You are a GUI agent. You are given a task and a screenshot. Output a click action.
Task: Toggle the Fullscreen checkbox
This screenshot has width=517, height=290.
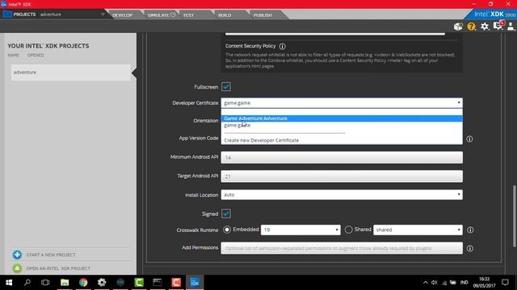(x=226, y=87)
